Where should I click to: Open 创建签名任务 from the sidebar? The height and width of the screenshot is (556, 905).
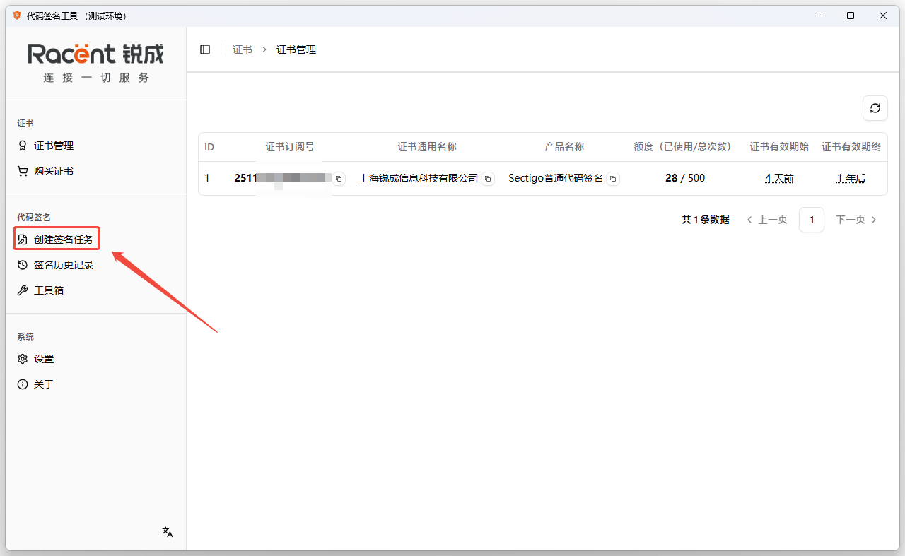pos(57,239)
